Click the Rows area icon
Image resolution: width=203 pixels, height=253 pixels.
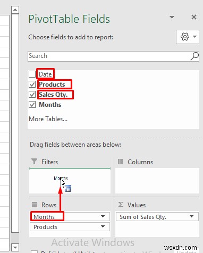[35, 205]
